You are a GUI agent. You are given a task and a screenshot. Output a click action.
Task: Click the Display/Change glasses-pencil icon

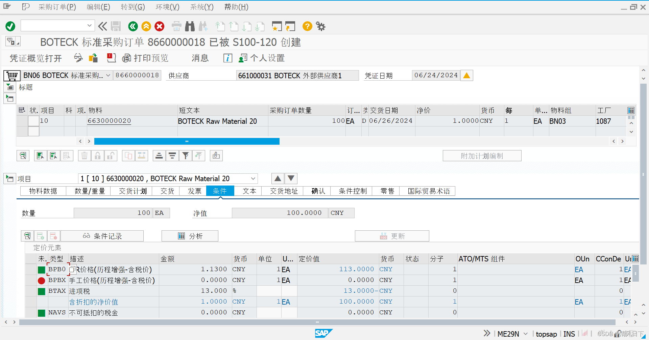pyautogui.click(x=78, y=58)
